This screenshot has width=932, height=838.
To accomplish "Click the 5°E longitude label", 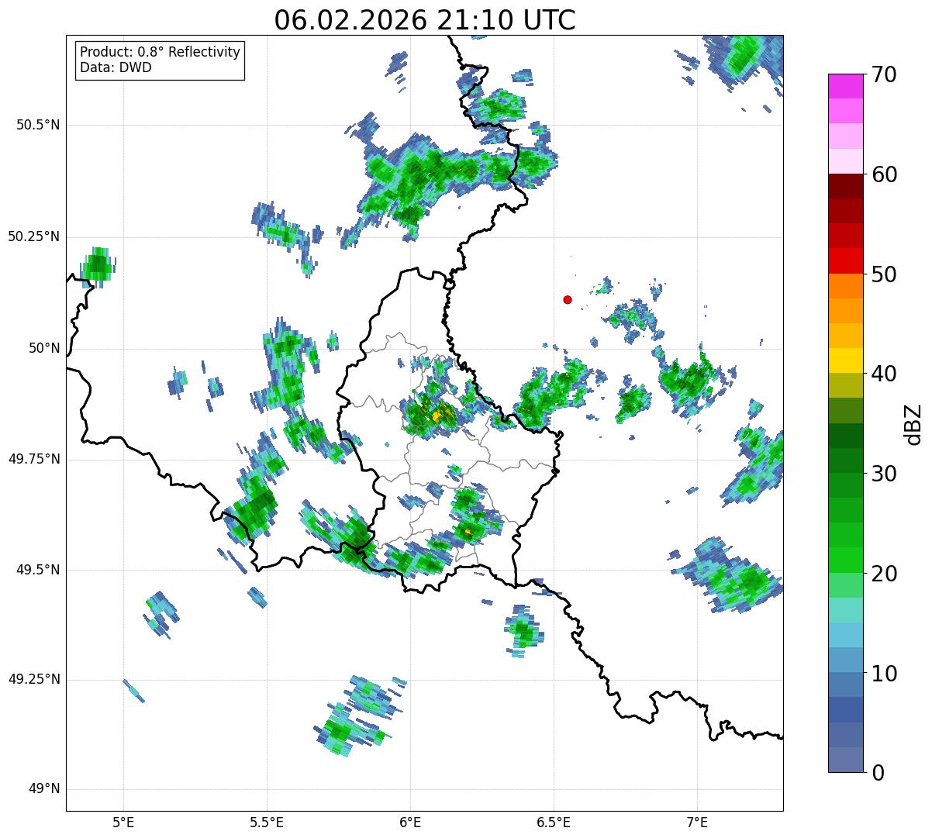I will click(123, 822).
